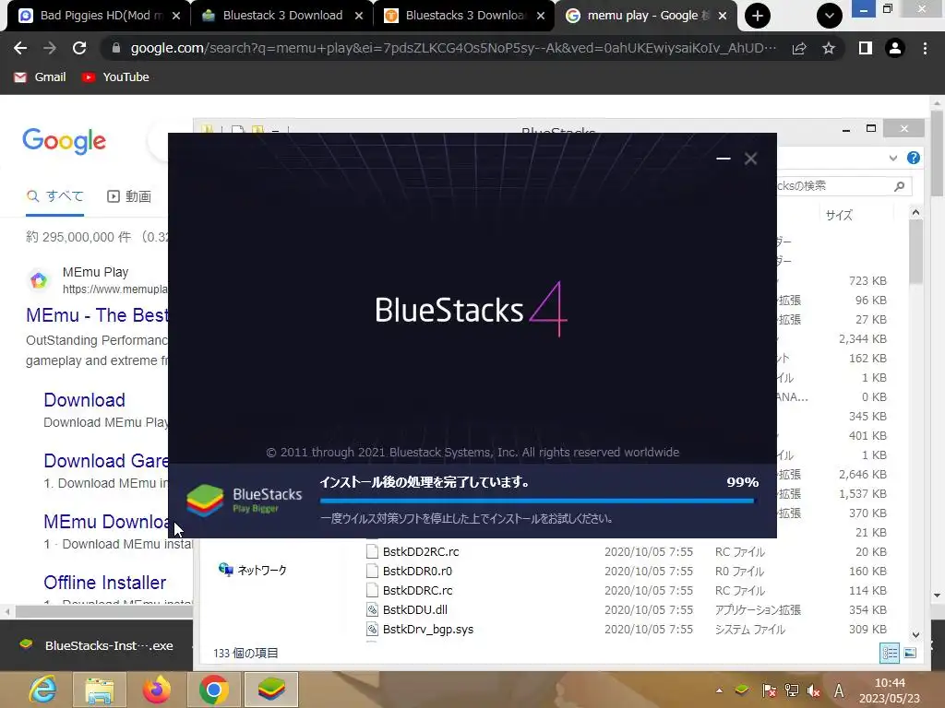Screen dimensions: 945x708
Task: Toggle the Chrome side panel icon
Action: (866, 48)
